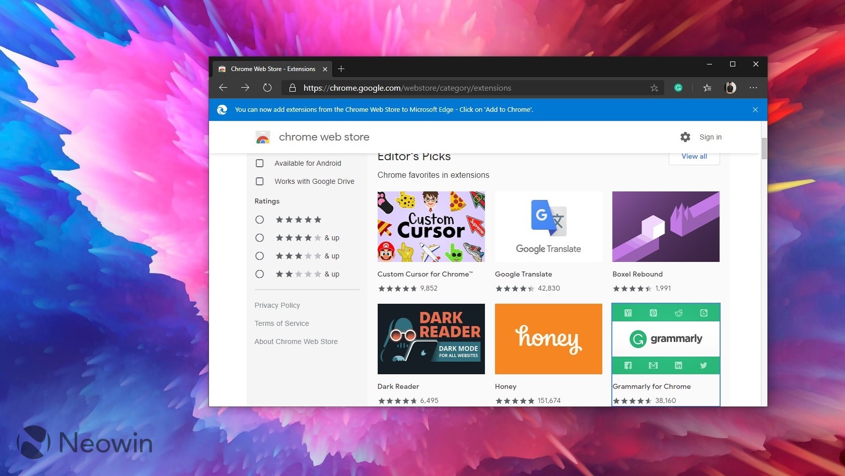845x476 pixels.
Task: Click View all for Editor's Picks
Action: point(694,156)
